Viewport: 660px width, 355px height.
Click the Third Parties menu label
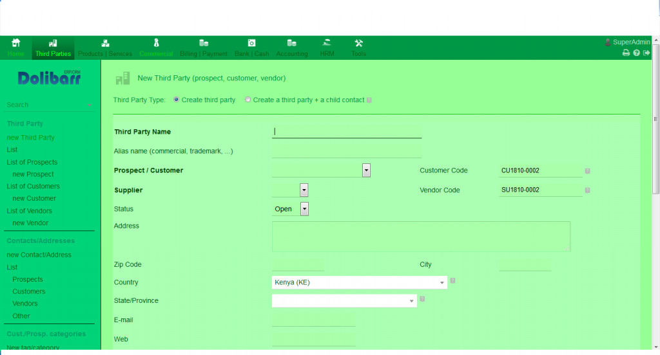53,54
